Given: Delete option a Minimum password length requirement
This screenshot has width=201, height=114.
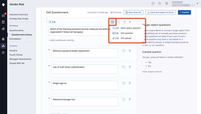Looking at the screenshot, I should coord(130,51).
